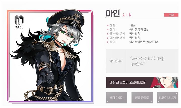Click the 데뷔 전 모습이 궁금하다면? banner
The height and width of the screenshot is (108, 181).
point(142,82)
